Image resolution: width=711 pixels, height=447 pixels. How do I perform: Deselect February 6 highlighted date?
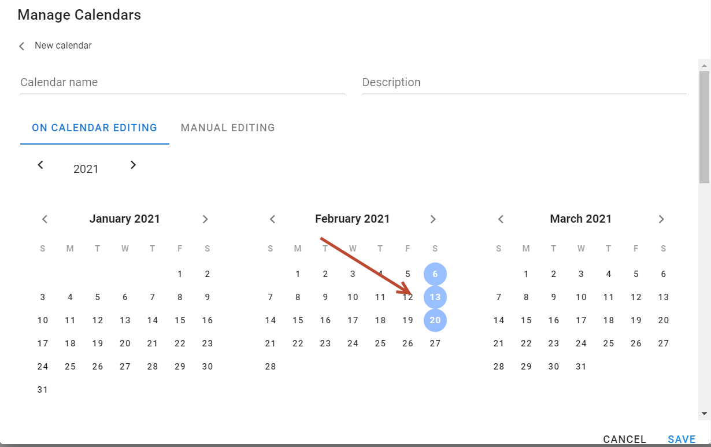pos(435,274)
